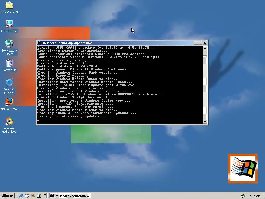Click the 'Checking user's privileges...' line
Screen dimensions: 265x199
click(67, 60)
